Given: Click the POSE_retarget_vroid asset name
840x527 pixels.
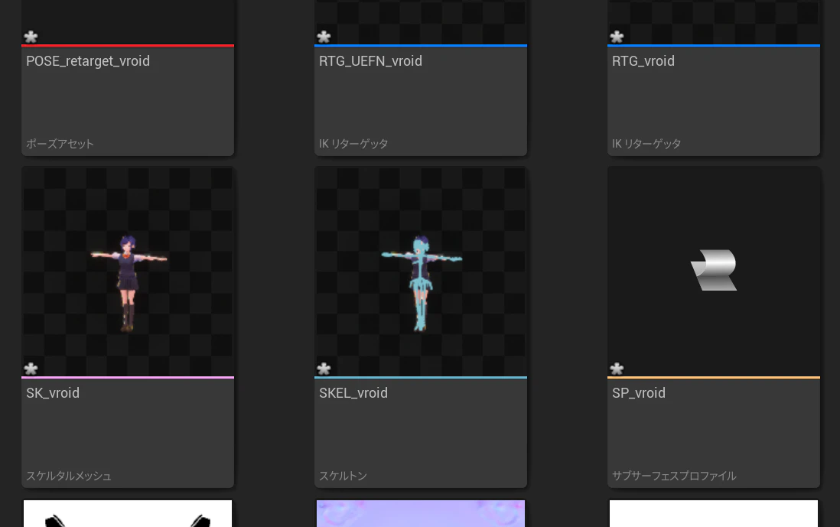Looking at the screenshot, I should click(x=88, y=61).
